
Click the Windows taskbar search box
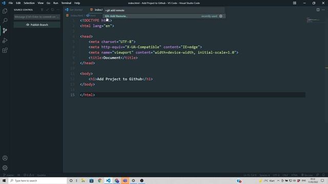tap(38, 180)
